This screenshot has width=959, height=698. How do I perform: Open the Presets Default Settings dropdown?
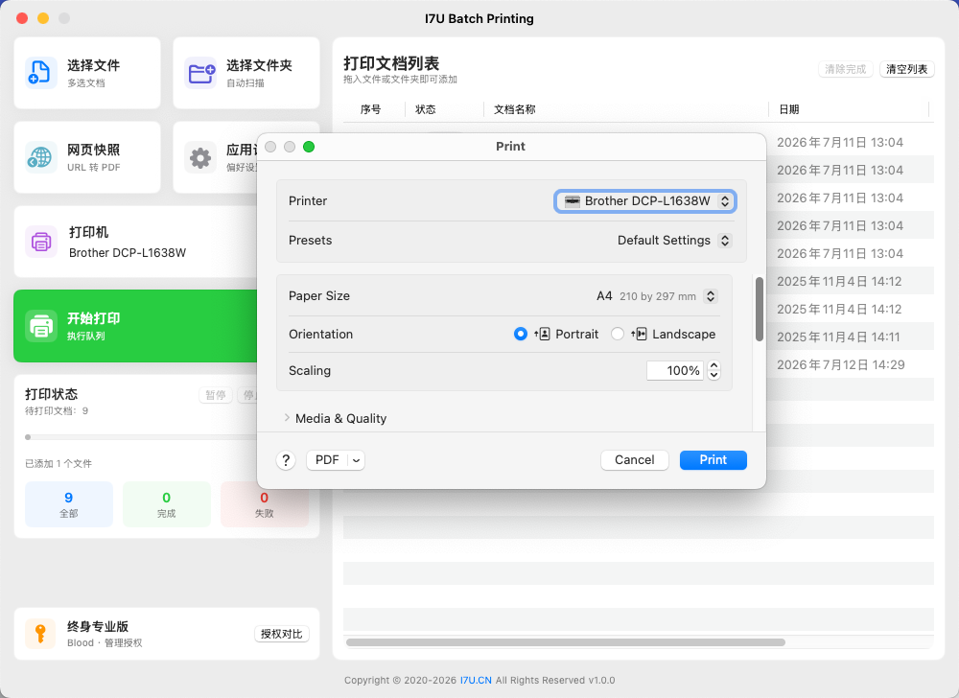(674, 241)
